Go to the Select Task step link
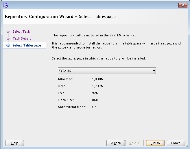The image size is (190, 149). point(21,31)
